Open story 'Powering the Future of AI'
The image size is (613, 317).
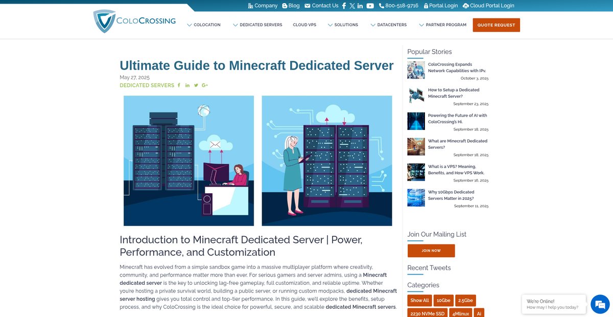[457, 119]
